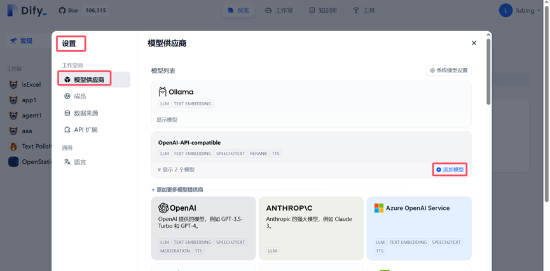
Task: Click the members icon beside 成员
Action: coord(67,96)
